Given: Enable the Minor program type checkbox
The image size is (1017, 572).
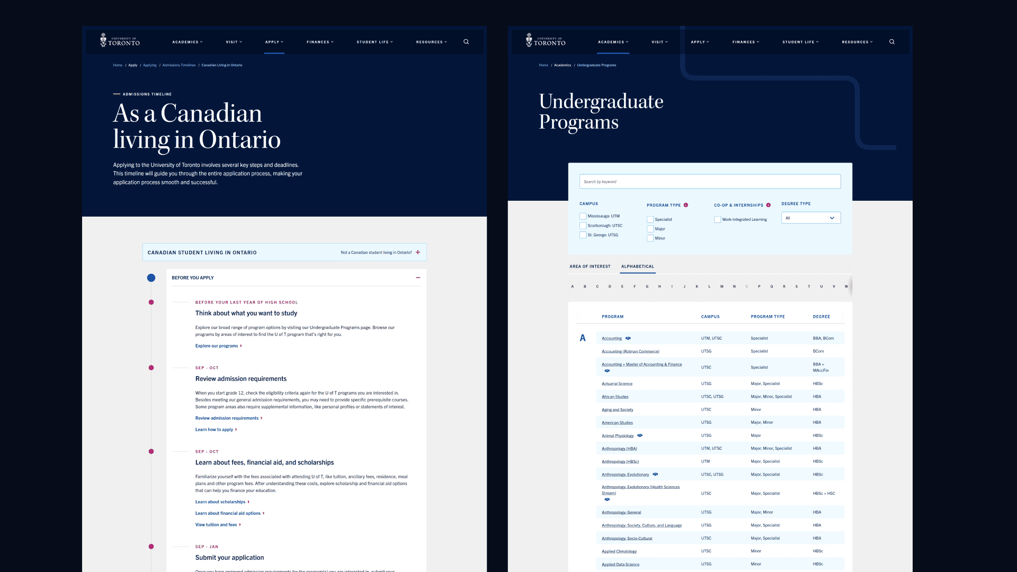Looking at the screenshot, I should point(650,238).
